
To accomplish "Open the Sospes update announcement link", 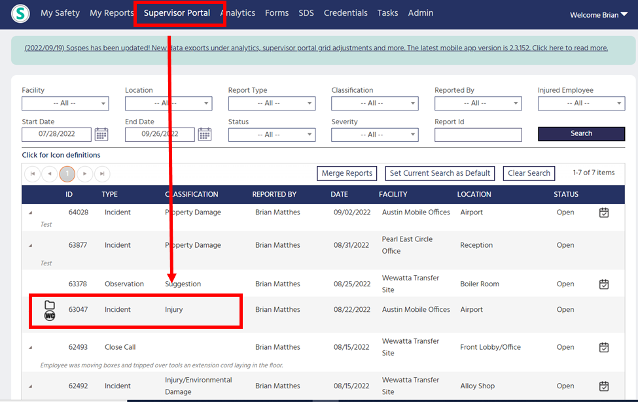I will point(316,48).
